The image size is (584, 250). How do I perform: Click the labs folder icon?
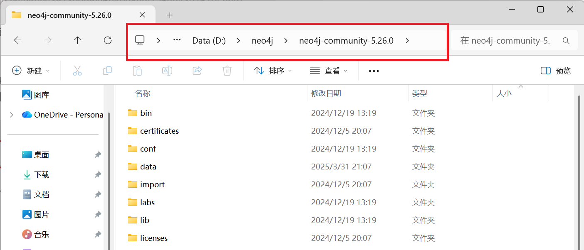click(x=133, y=202)
